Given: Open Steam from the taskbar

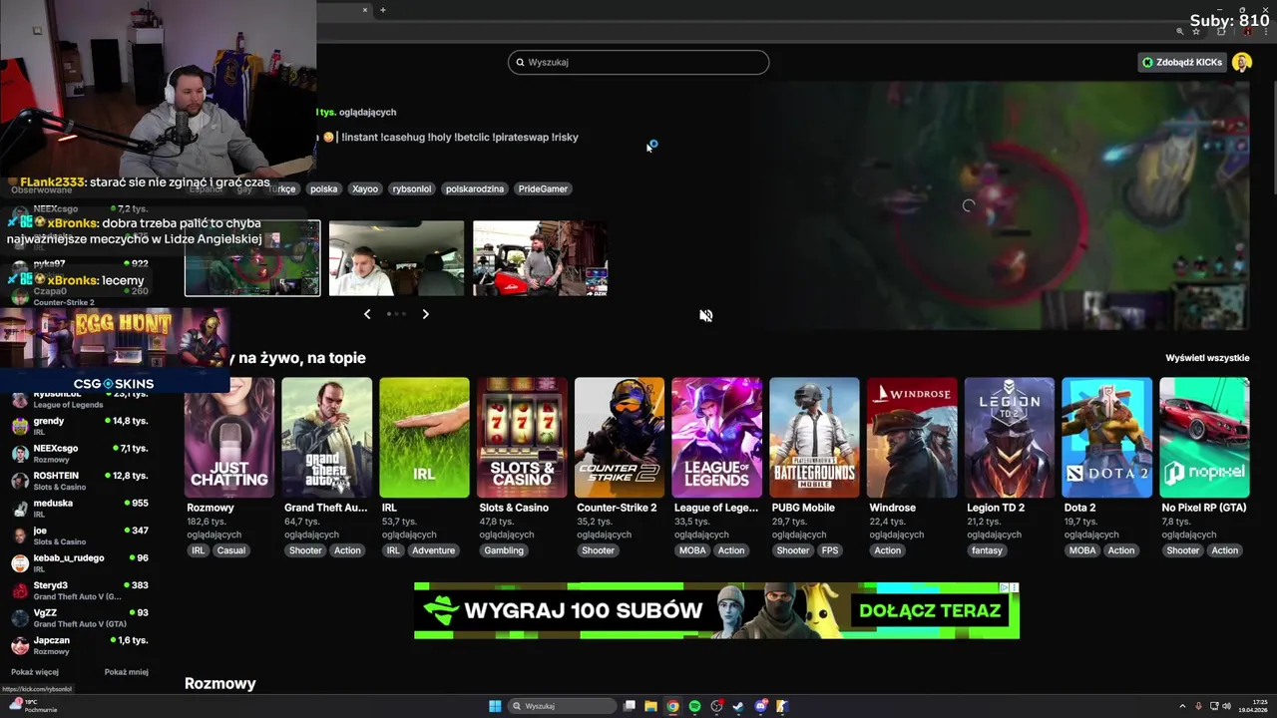Looking at the screenshot, I should 738,706.
